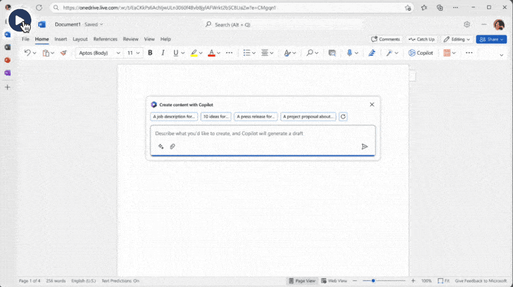Click the zoom slider in the status bar
This screenshot has height=287, width=513.
[373, 281]
